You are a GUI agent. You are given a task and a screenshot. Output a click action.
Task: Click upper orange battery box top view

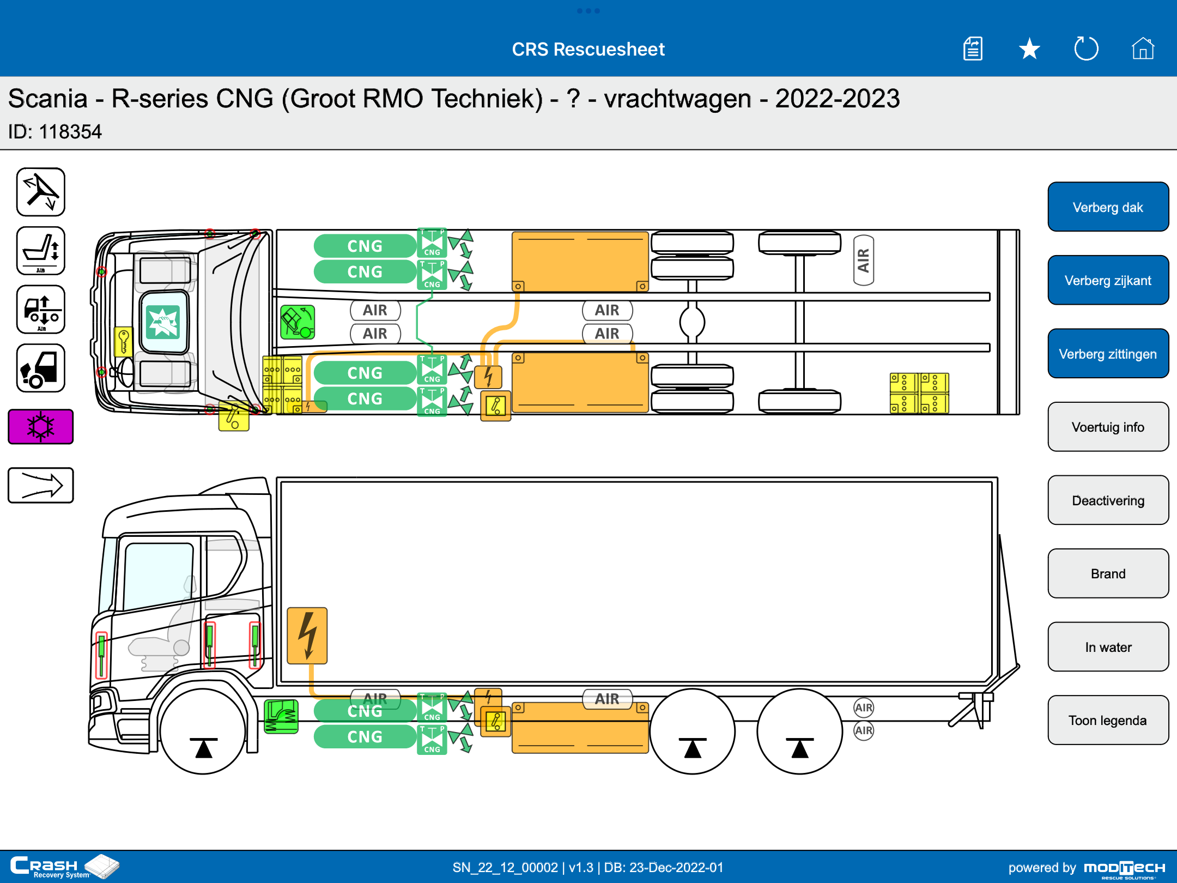pos(580,262)
